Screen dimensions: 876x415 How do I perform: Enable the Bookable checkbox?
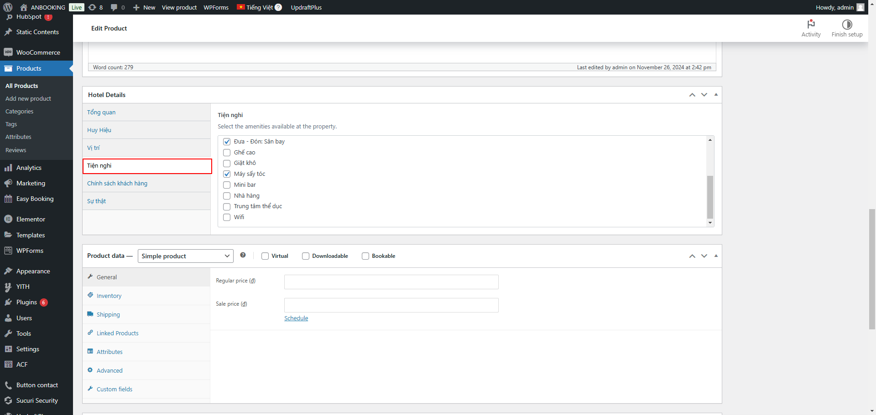click(x=365, y=256)
